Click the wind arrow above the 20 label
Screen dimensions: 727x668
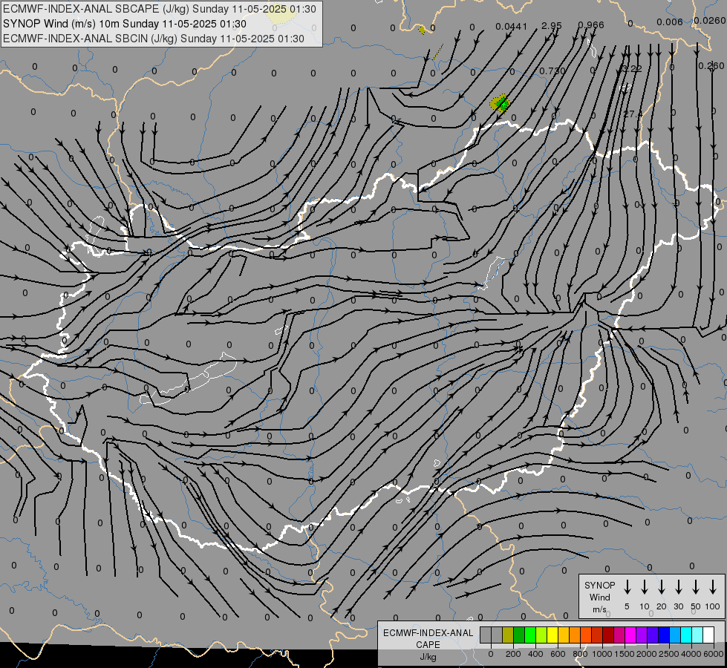(662, 587)
